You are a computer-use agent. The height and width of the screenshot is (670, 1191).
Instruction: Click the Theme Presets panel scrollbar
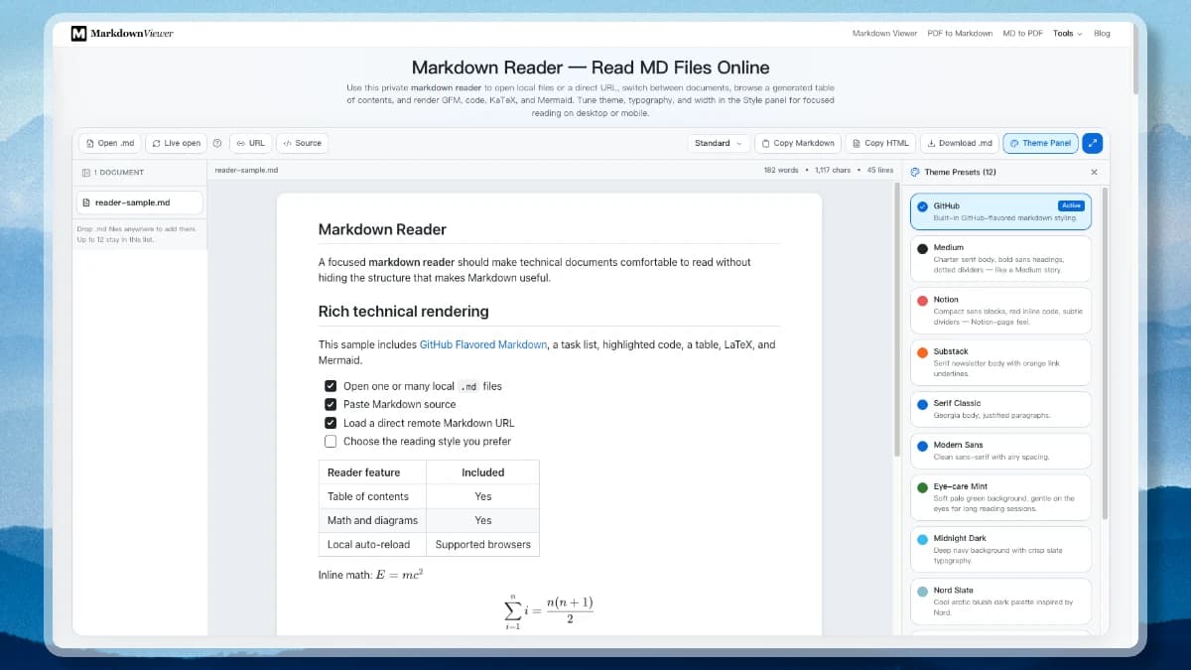pyautogui.click(x=1104, y=352)
